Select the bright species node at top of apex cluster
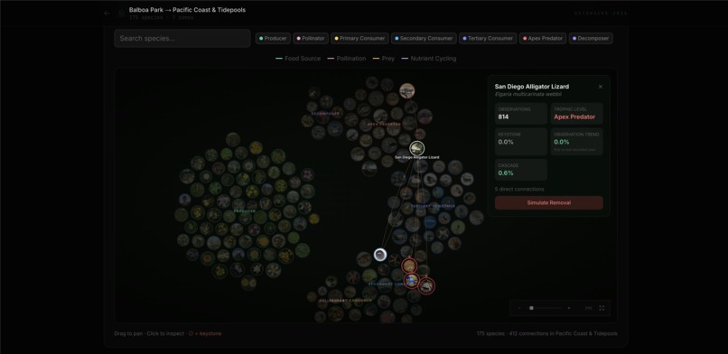The height and width of the screenshot is (354, 728). (406, 90)
